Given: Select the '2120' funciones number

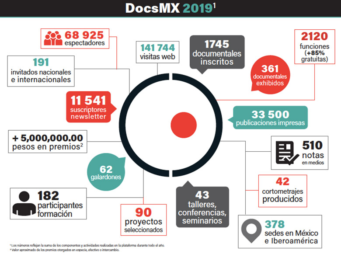Looking at the screenshot, I should click(x=314, y=36).
